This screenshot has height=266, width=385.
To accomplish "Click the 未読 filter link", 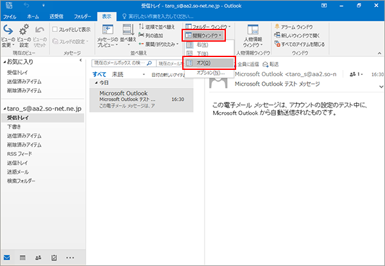I will point(117,75).
